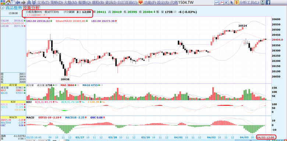
Task: Click the KDJ panel header on left
Action: (x=13, y=102)
